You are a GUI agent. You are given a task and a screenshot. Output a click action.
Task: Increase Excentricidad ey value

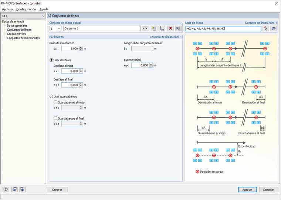tap(151, 64)
